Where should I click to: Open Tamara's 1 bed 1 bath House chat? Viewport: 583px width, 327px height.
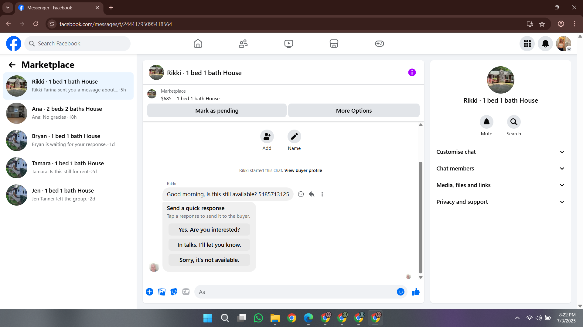pyautogui.click(x=68, y=167)
